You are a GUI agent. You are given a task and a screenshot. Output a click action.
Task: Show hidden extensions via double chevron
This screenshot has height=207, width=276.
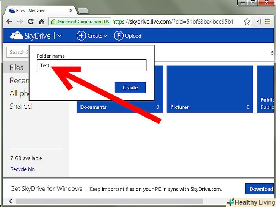click(258, 22)
